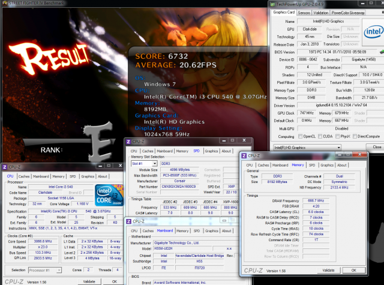Viewport: 384px width, 285px height.
Task: Click the Intel Core i3 inside badge
Action: coord(109,195)
